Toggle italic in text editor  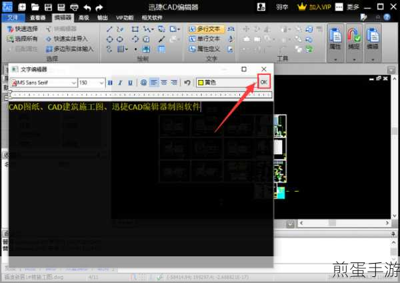pos(120,83)
